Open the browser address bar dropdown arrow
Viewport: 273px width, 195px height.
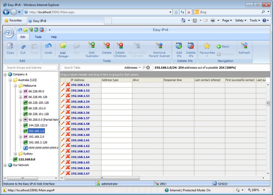pos(170,12)
